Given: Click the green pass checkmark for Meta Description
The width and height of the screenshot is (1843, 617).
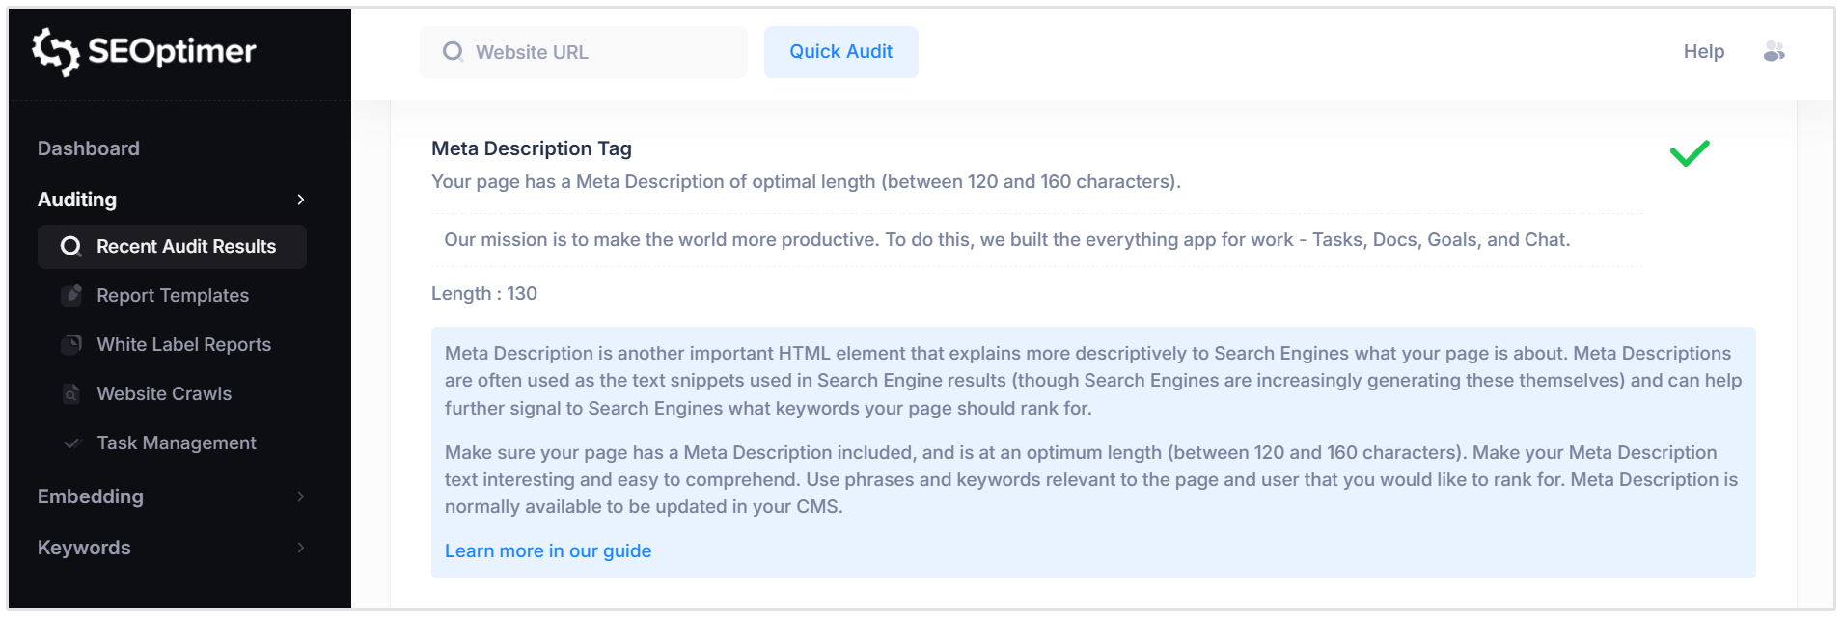Looking at the screenshot, I should point(1690,152).
